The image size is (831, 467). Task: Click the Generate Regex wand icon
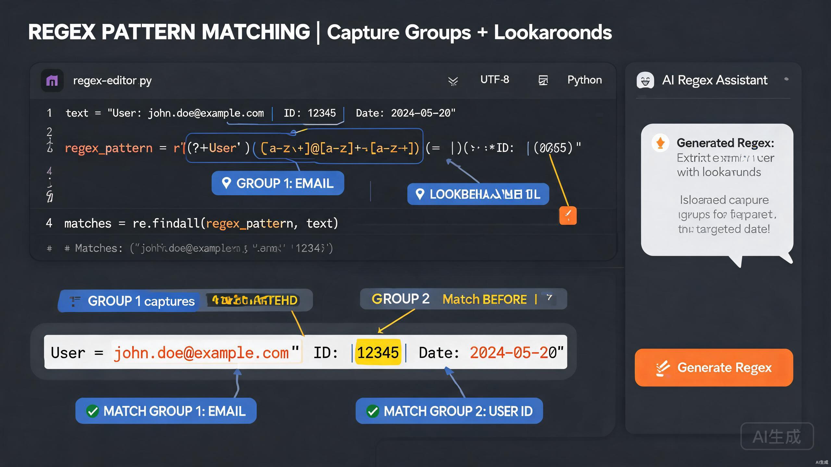[x=663, y=368]
